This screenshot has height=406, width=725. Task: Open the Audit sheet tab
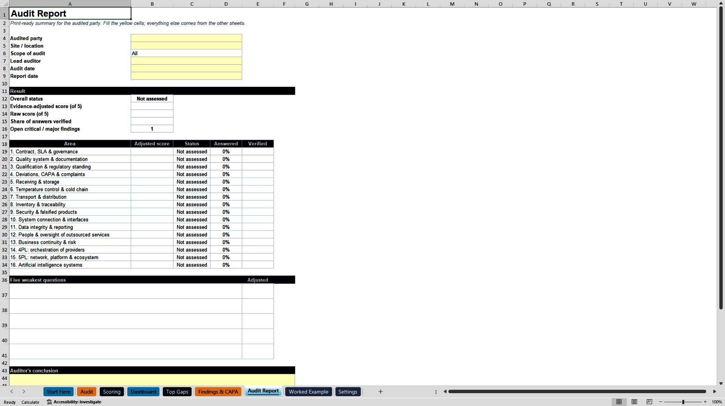tap(86, 392)
